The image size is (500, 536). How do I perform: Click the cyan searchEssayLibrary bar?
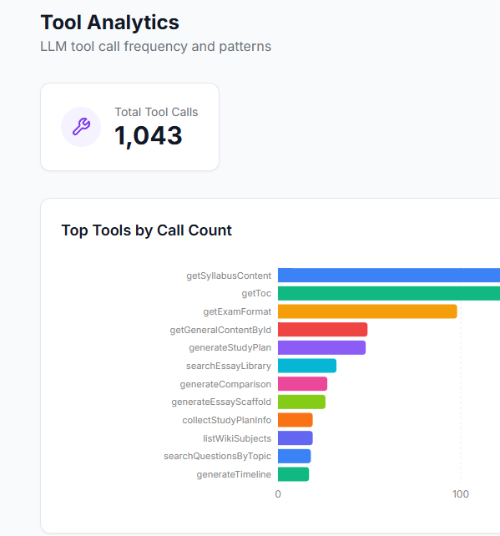(307, 366)
